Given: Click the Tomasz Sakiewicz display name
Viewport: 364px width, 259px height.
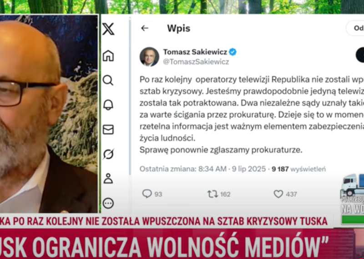Looking at the screenshot, I should [x=195, y=52].
